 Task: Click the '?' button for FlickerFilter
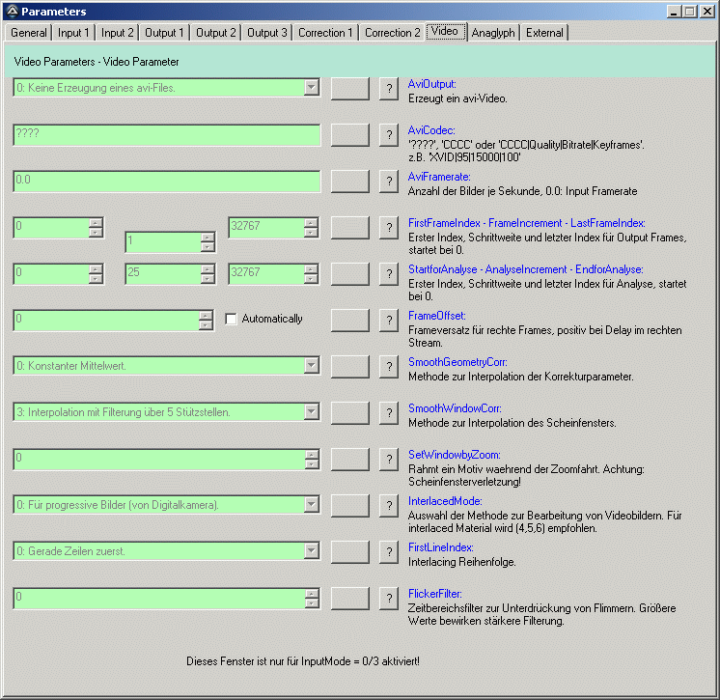click(388, 598)
